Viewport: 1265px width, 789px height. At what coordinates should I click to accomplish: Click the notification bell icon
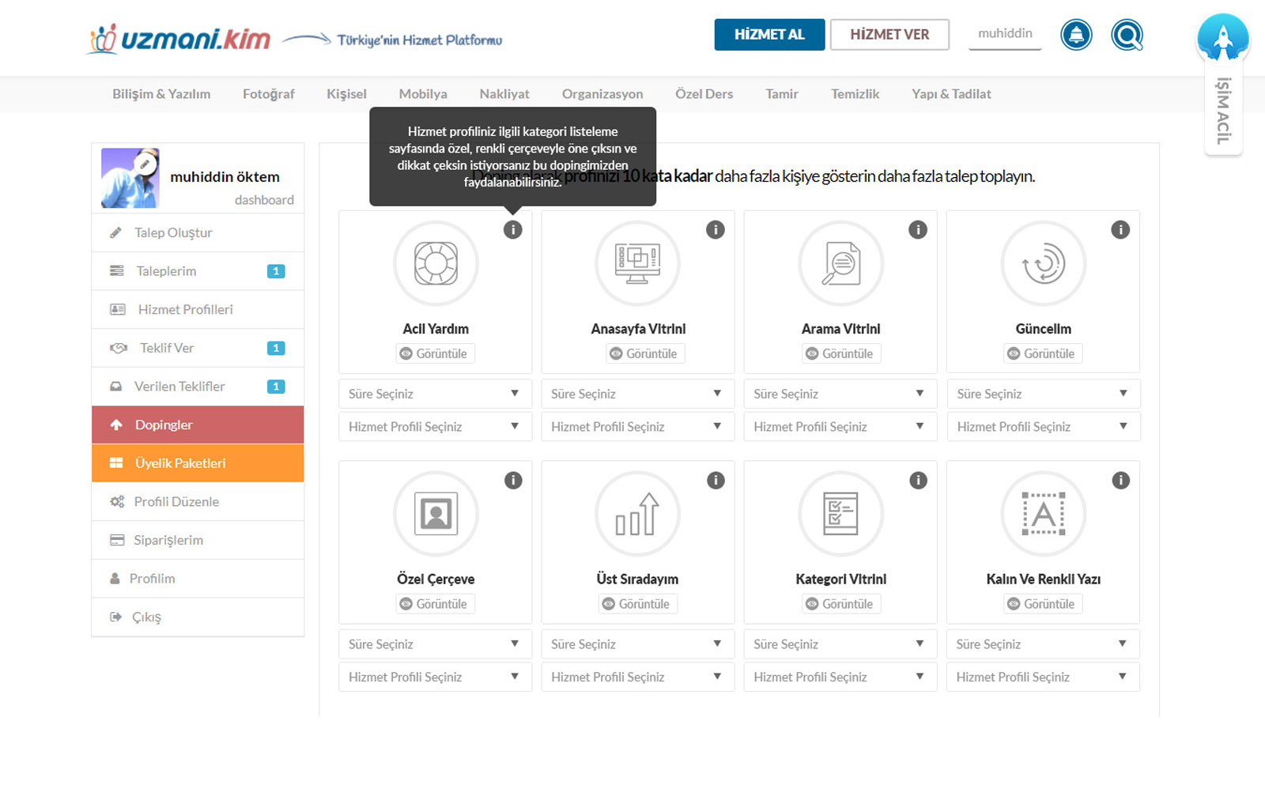[x=1076, y=35]
